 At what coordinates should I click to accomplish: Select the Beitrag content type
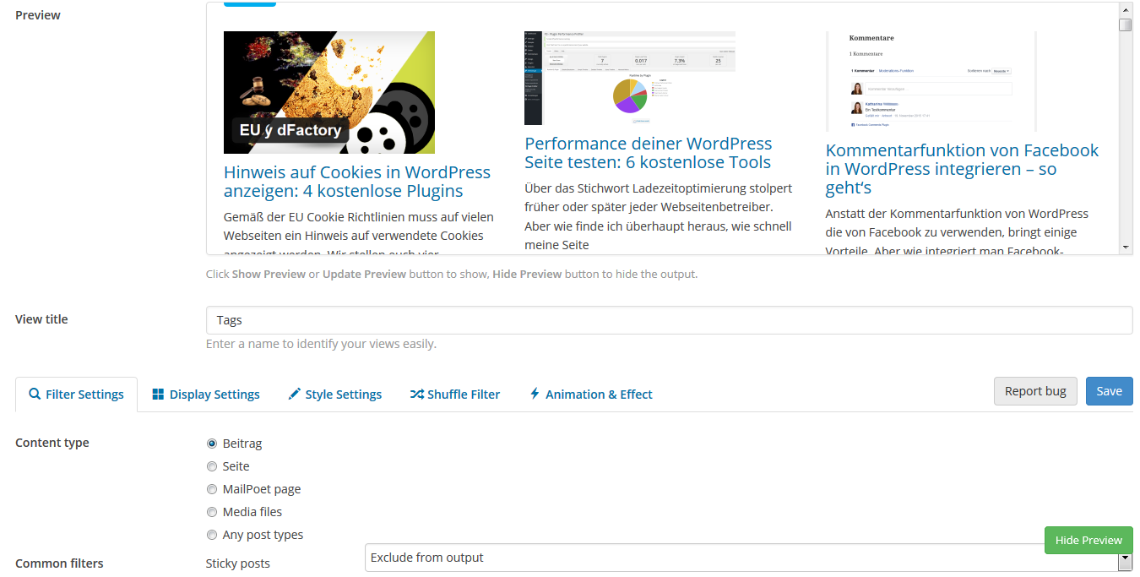pos(212,444)
